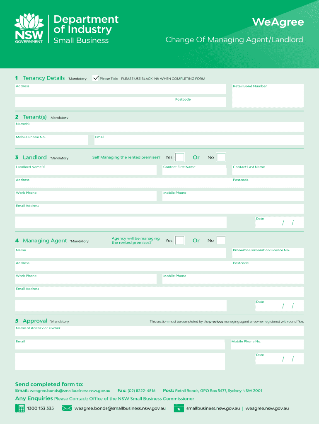Click the Tenant Email field
Screen dimensions: 319x424
tap(199, 140)
